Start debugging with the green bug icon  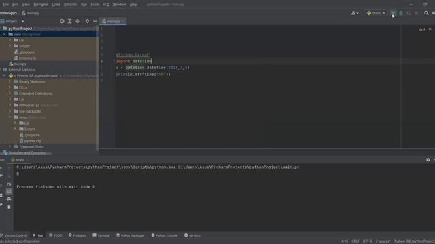point(401,13)
